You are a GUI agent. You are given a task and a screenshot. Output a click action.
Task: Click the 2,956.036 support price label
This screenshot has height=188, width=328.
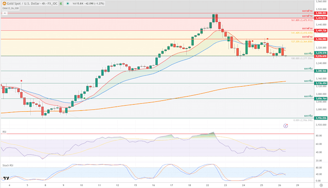321,118
